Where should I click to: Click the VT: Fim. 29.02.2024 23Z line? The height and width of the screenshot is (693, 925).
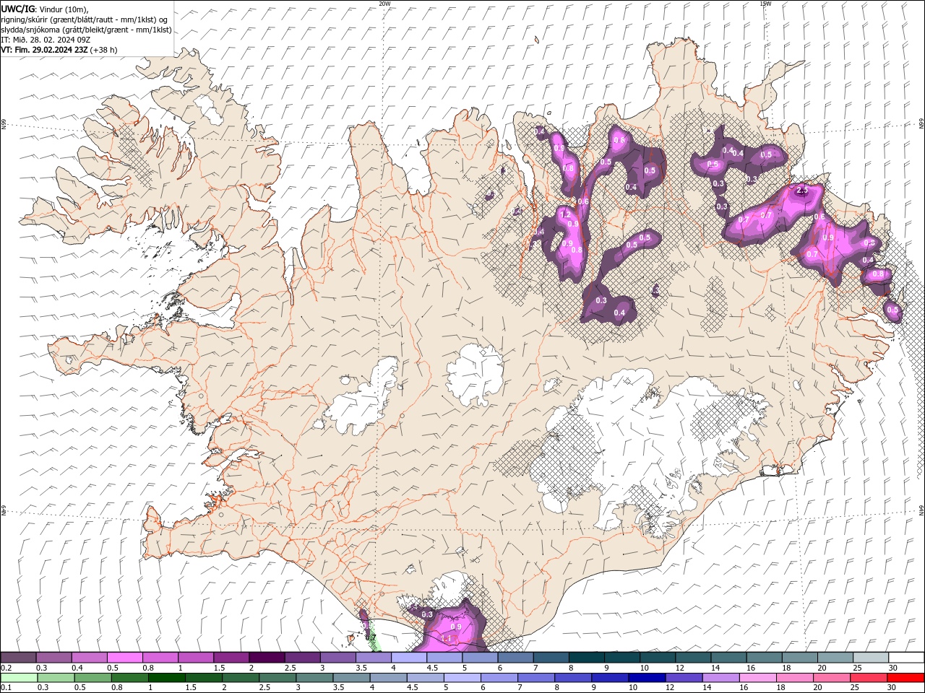point(45,50)
